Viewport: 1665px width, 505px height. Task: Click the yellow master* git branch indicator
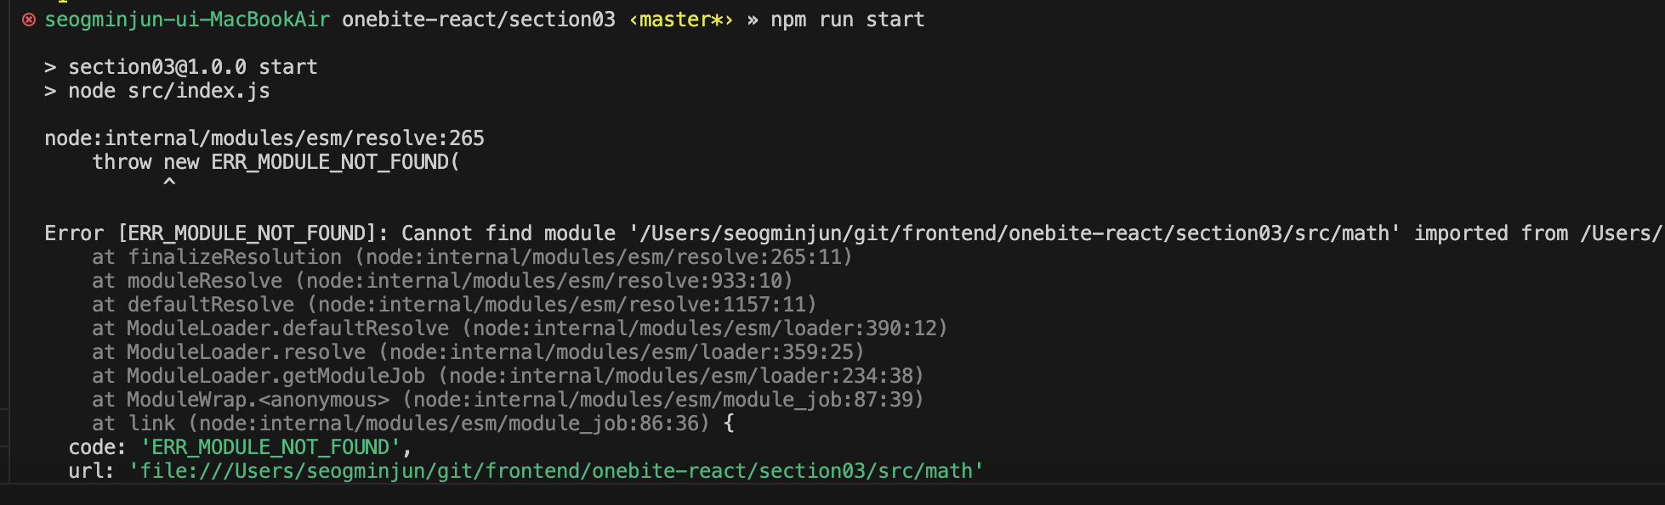tap(681, 20)
